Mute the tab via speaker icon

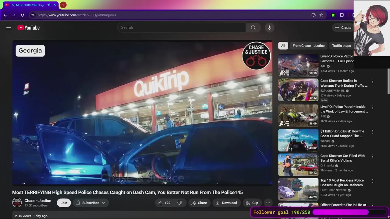[49, 5]
